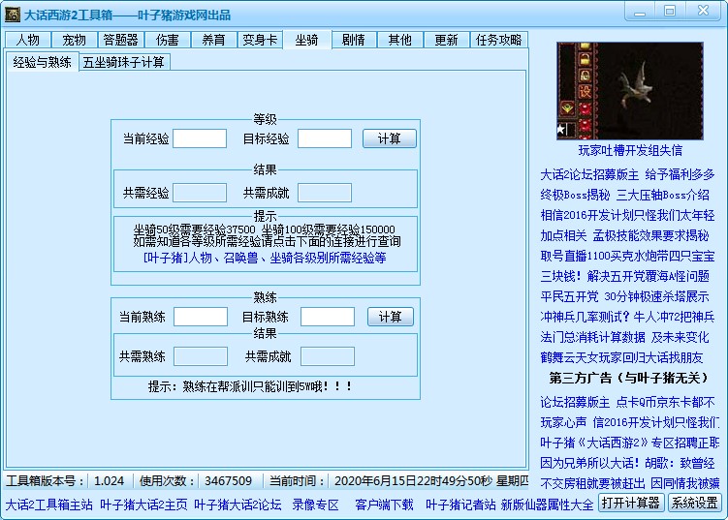Open 平民五开党 30分钟极速杀塔展示 link
Screen dimensions: 728x520
pos(625,296)
